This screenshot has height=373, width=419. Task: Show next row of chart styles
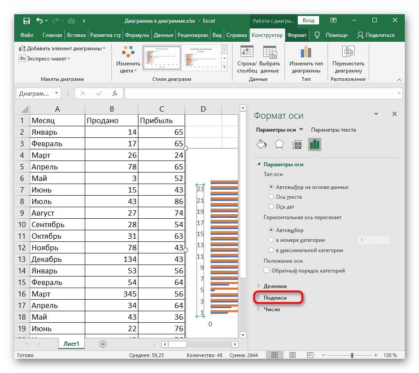225,58
